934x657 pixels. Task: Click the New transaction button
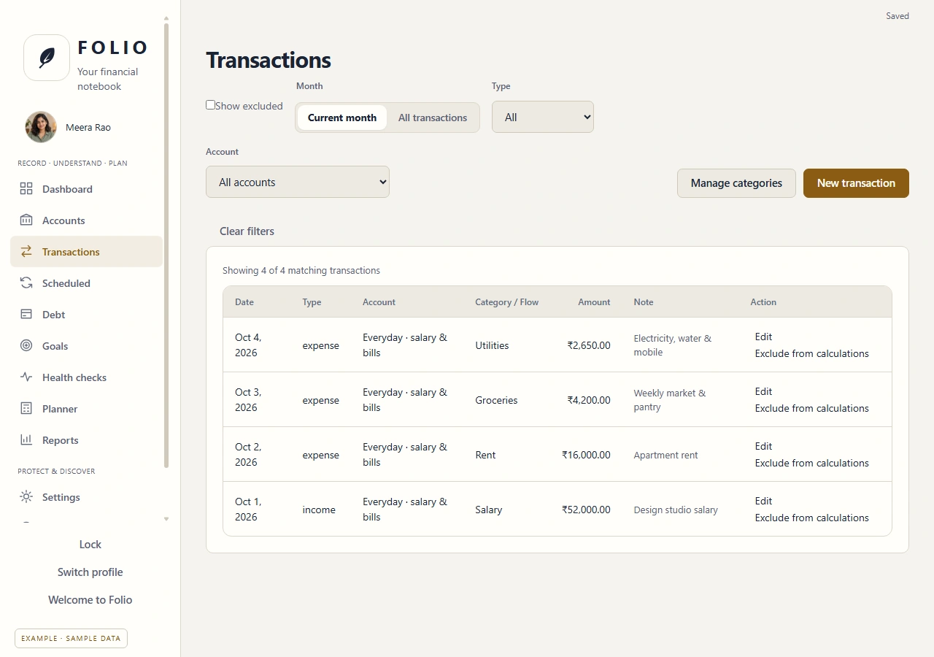coord(856,183)
